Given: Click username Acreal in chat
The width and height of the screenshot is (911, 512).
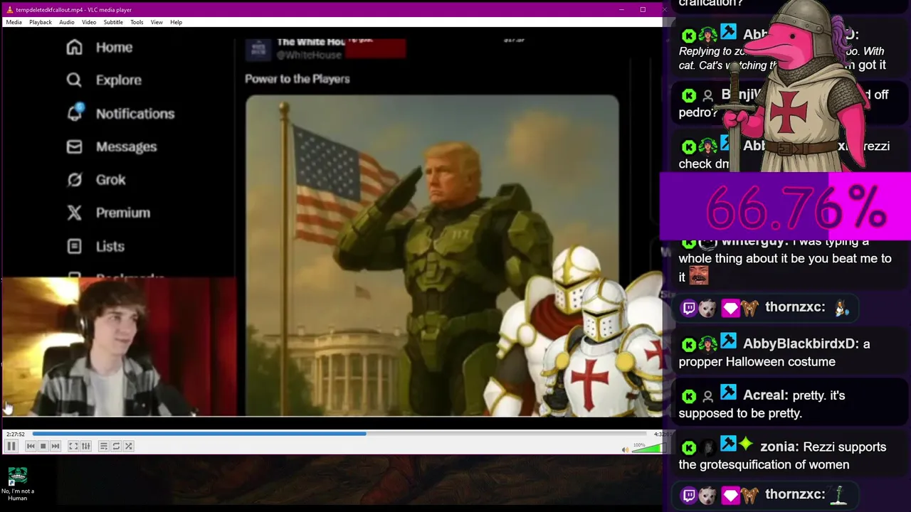Looking at the screenshot, I should click(764, 395).
